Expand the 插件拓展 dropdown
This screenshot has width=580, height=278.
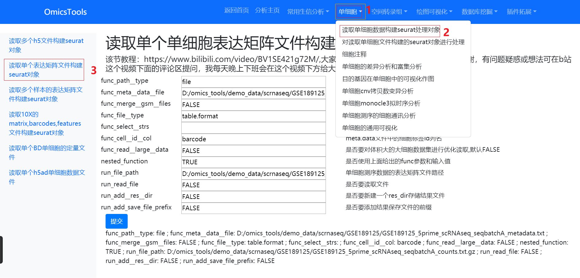(521, 12)
